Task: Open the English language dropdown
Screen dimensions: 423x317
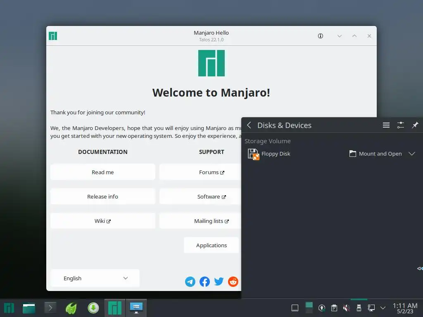Action: click(x=95, y=278)
